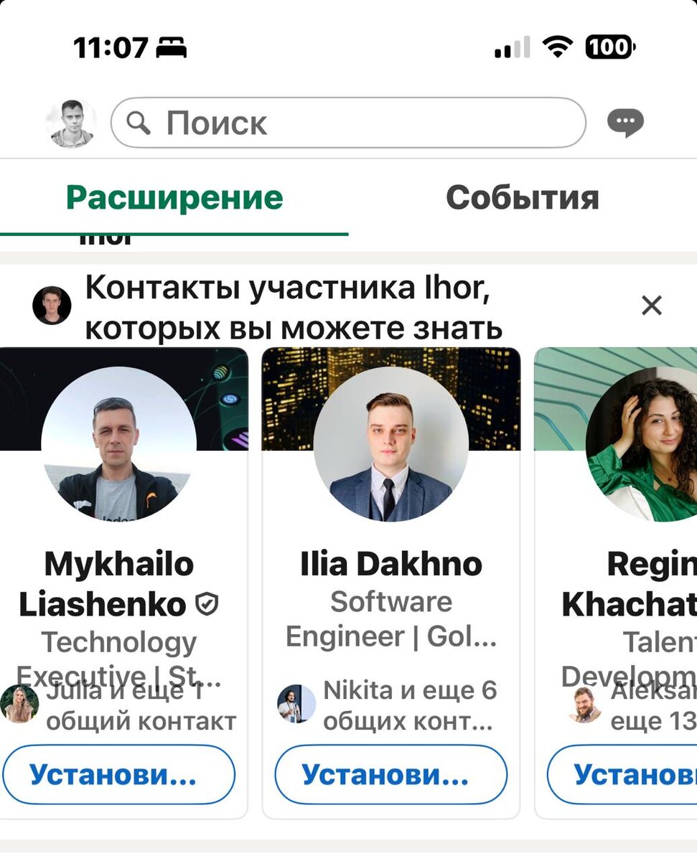Select the Расширение tab
697x861 pixels.
174,197
